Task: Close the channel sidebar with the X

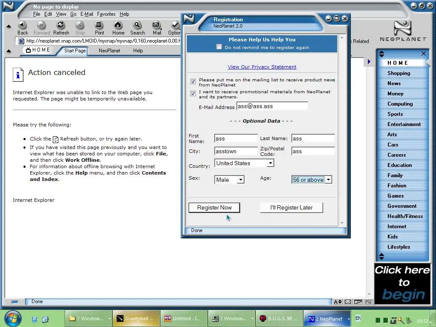Action: 424,53
